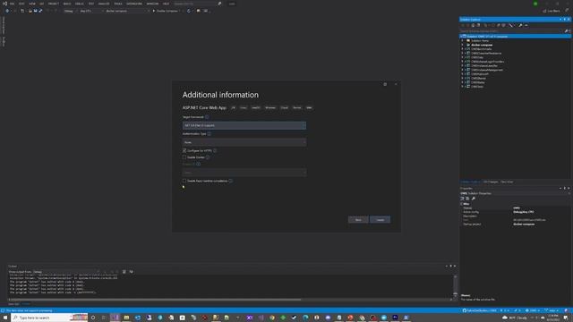Toggle Word Wrap icon in Output panel
Viewport: 573px width, 322px height.
click(132, 272)
